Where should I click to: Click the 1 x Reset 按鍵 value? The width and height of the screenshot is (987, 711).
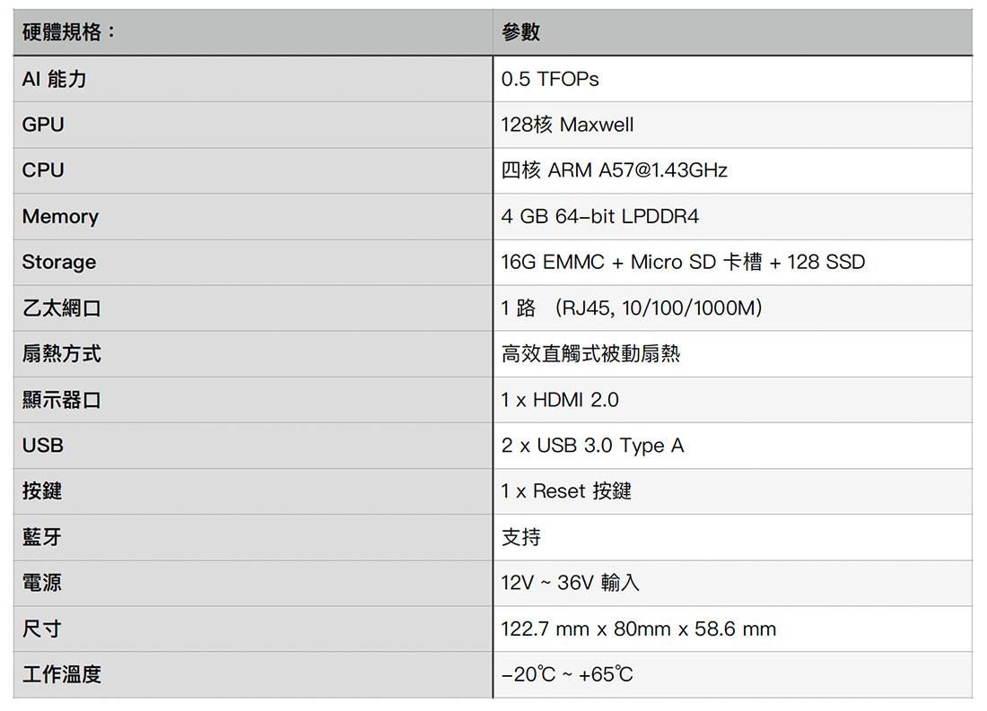coord(566,491)
